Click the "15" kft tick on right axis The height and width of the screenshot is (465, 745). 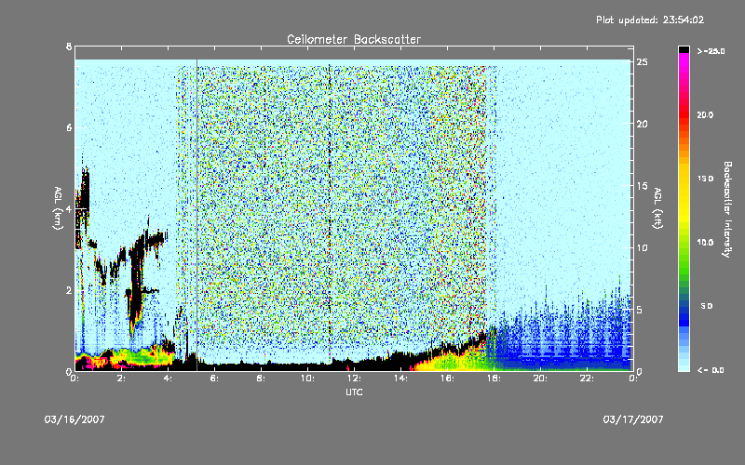coord(642,186)
